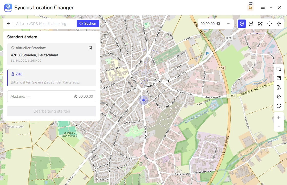Image resolution: width=287 pixels, height=185 pixels.
Task: Zoom in on the map
Action: 279,117
